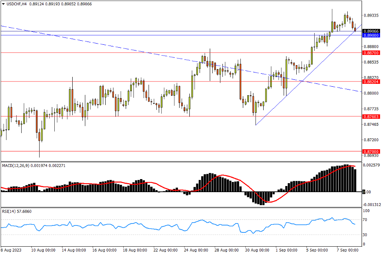
Task: Click the USDCHF,H4 chart title
Action: click(16, 4)
